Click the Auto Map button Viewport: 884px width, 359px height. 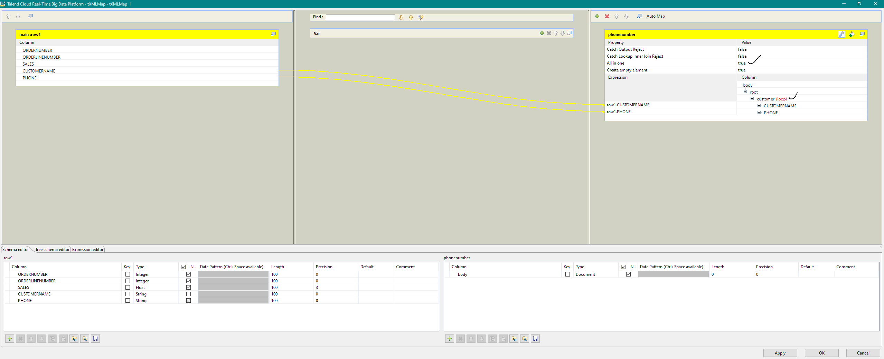[656, 16]
